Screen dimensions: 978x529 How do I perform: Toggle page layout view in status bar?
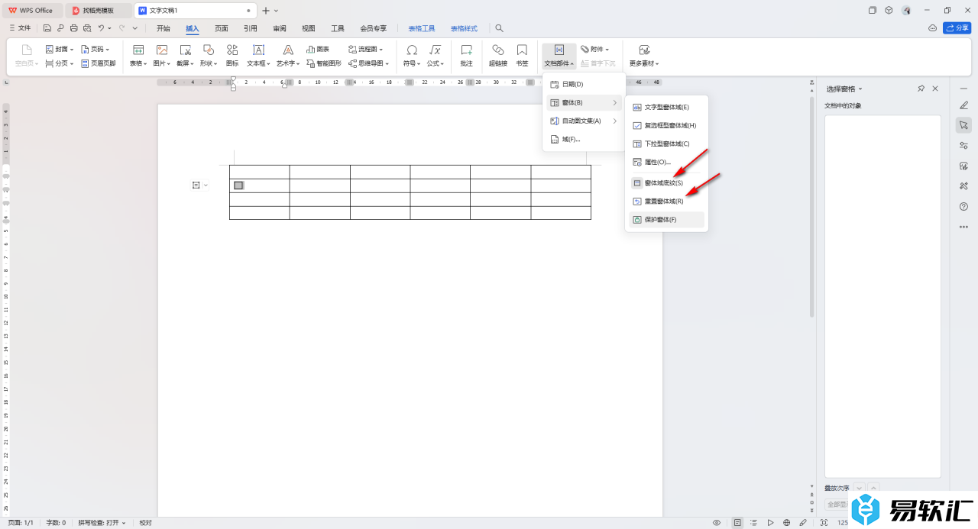pos(737,523)
